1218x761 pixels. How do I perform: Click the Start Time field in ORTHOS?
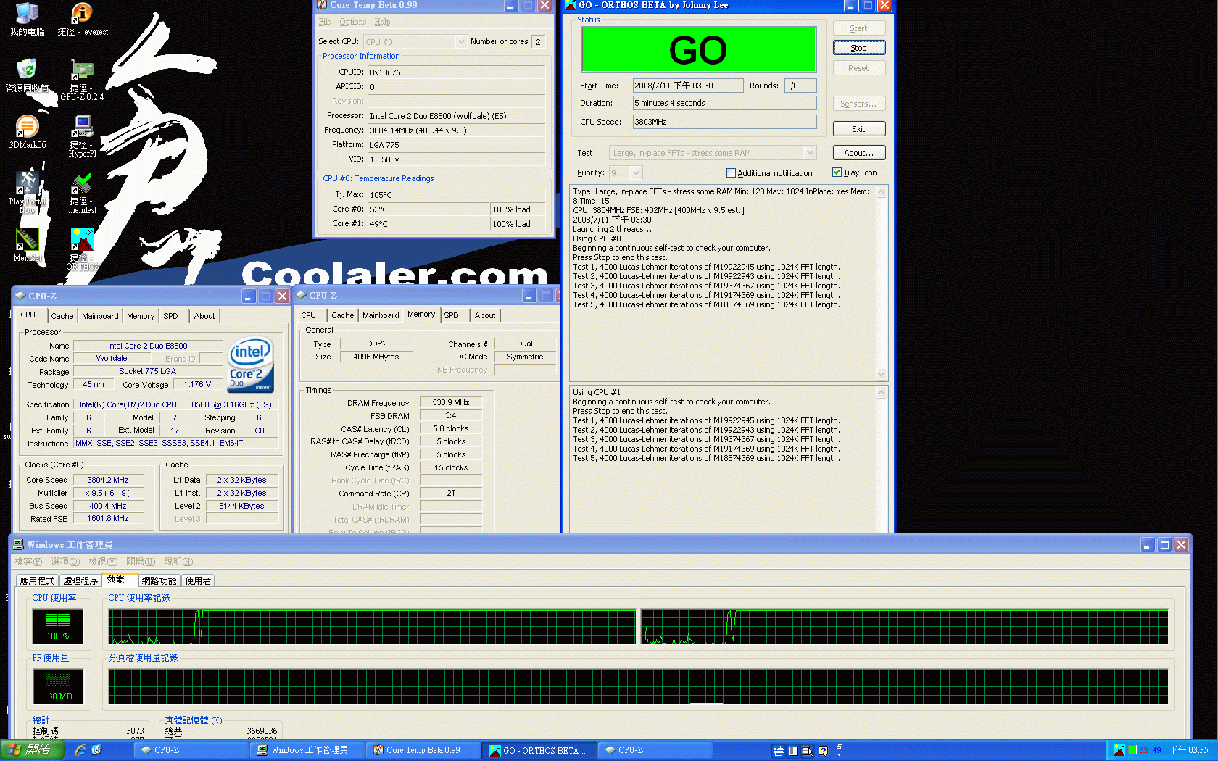[x=687, y=86]
